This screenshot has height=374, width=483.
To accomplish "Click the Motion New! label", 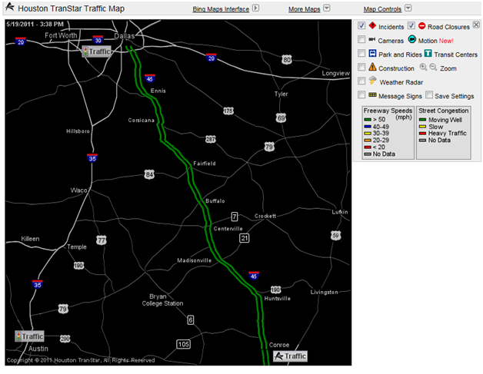I will [x=435, y=41].
